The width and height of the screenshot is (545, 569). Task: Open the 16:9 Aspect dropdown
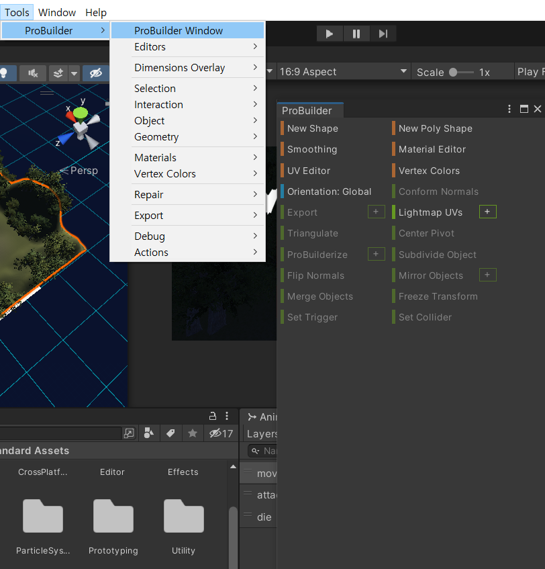tap(343, 71)
